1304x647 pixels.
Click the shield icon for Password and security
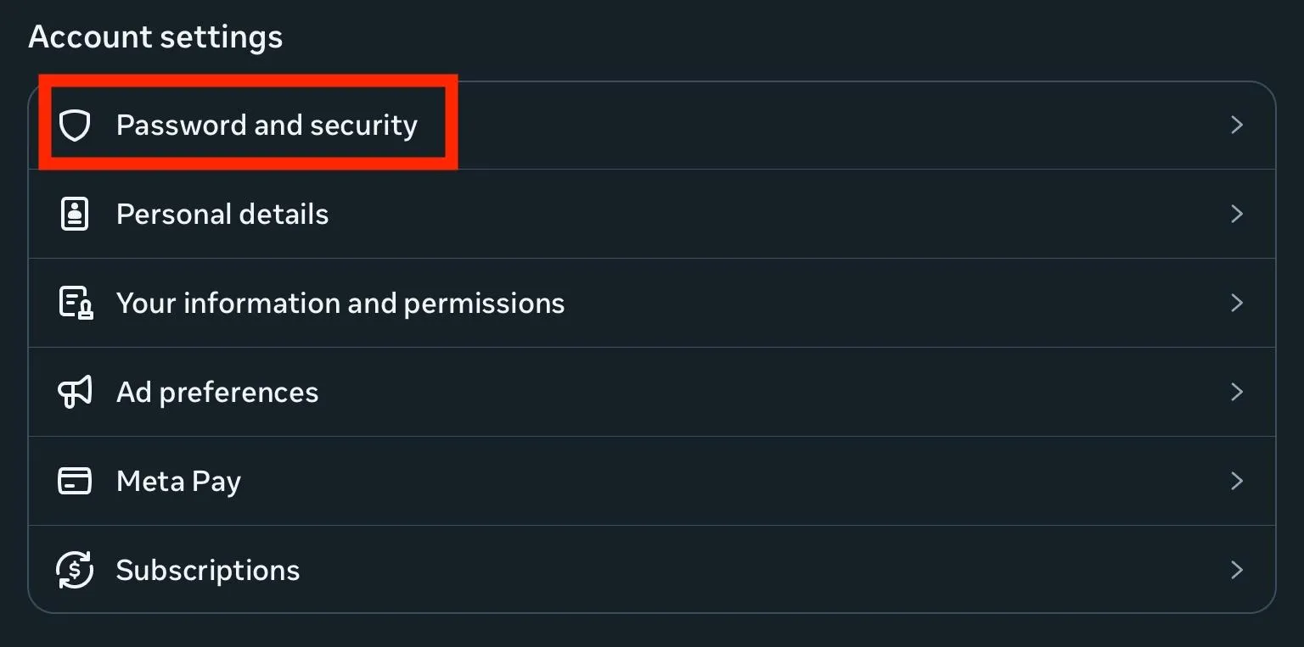click(x=75, y=125)
